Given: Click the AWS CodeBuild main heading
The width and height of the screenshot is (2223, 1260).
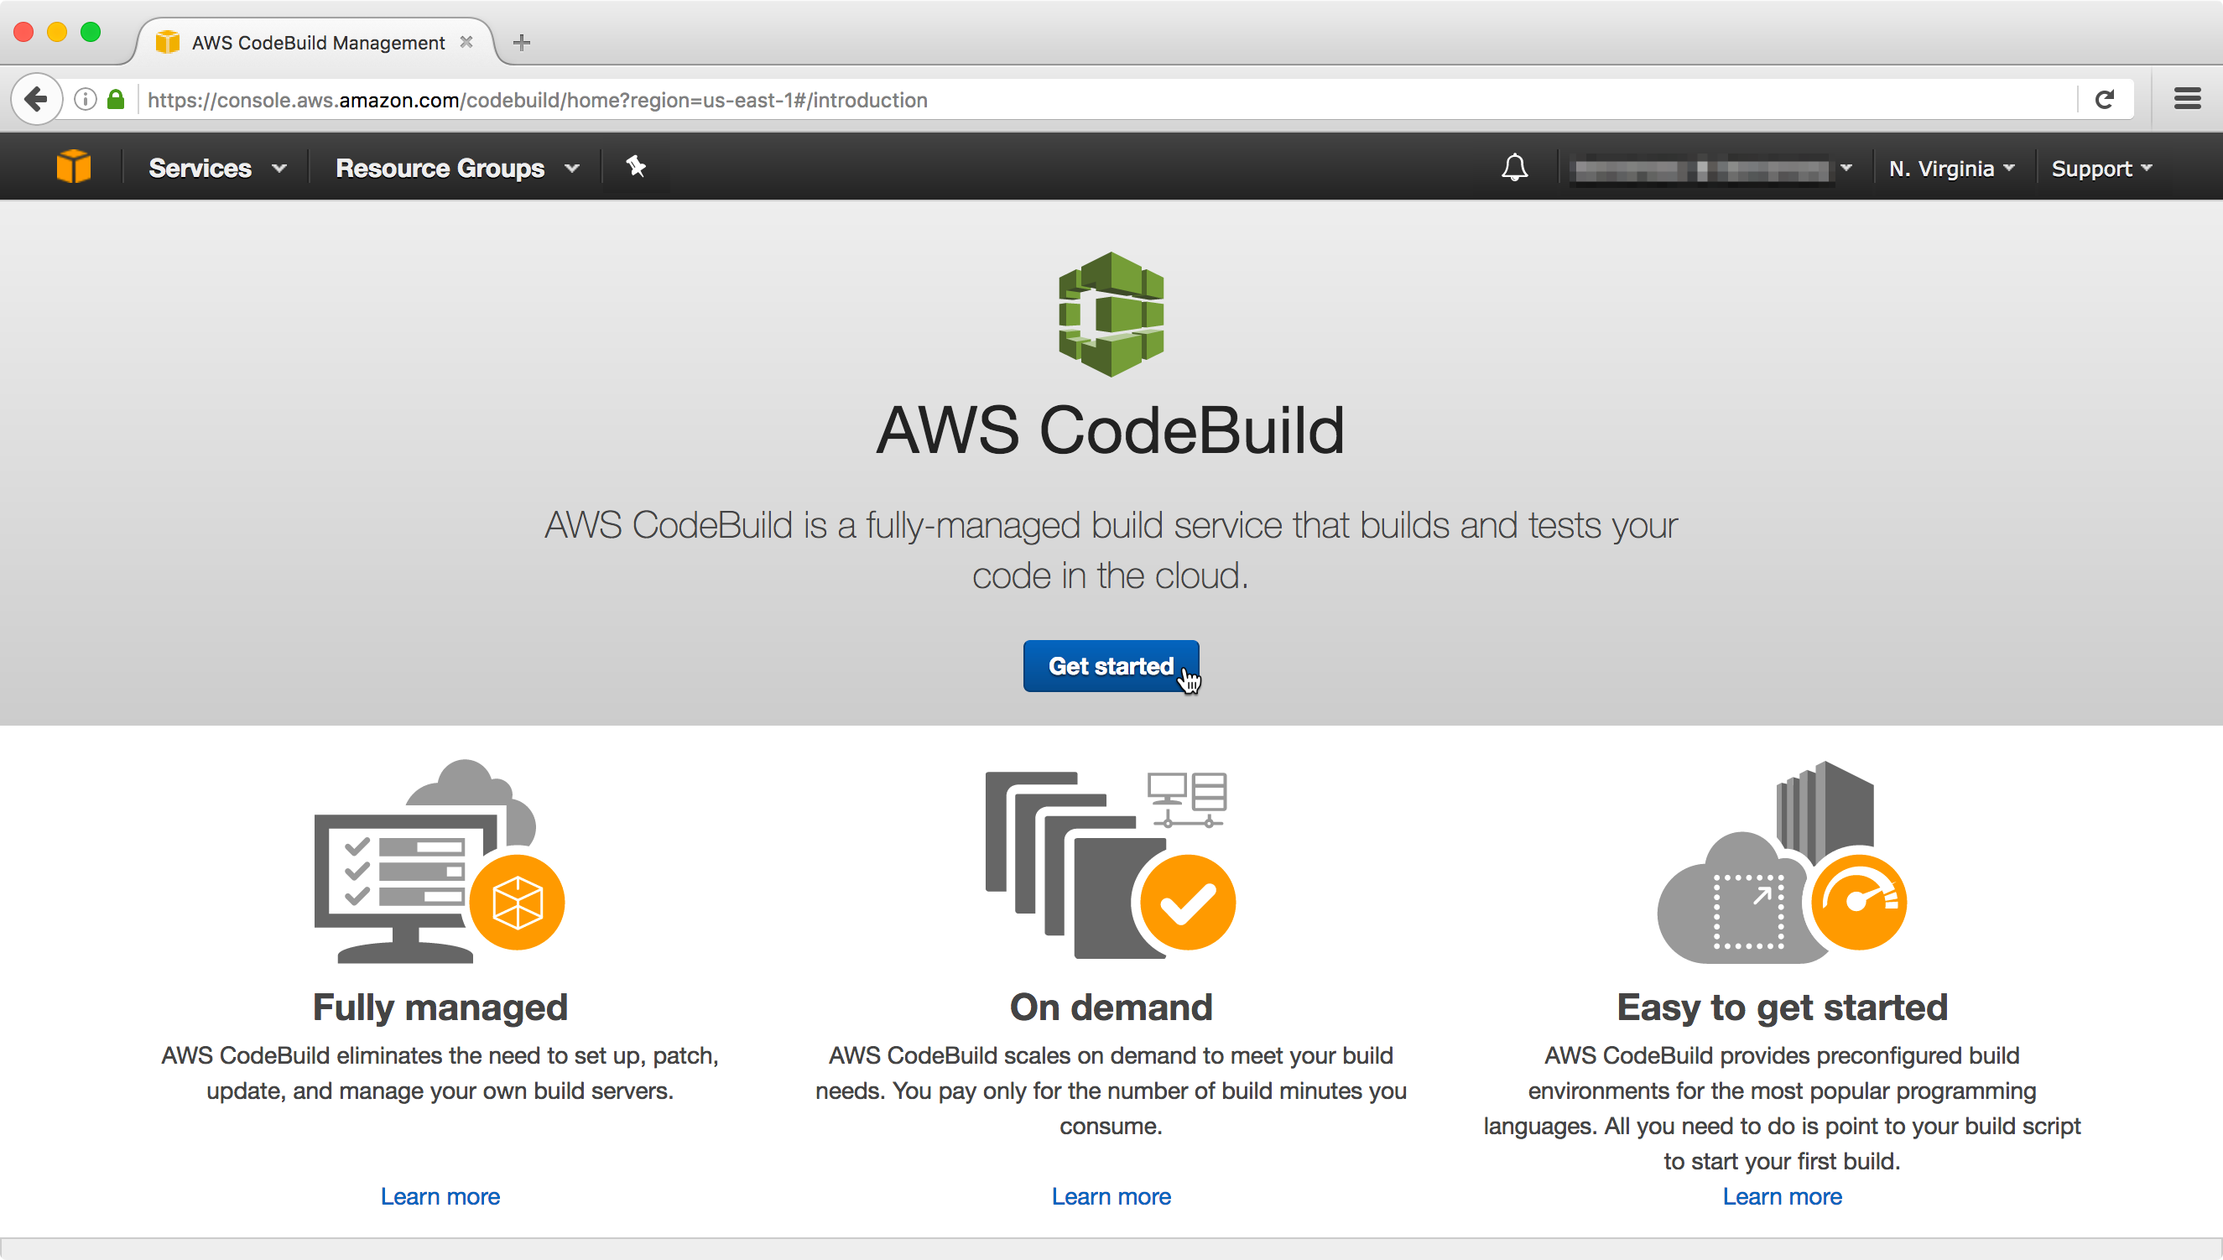Looking at the screenshot, I should click(x=1111, y=430).
